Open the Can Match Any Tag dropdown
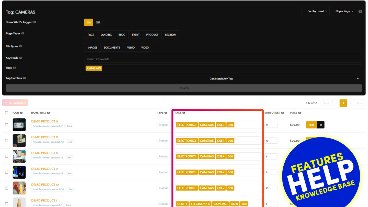This screenshot has width=368, height=207. point(223,79)
